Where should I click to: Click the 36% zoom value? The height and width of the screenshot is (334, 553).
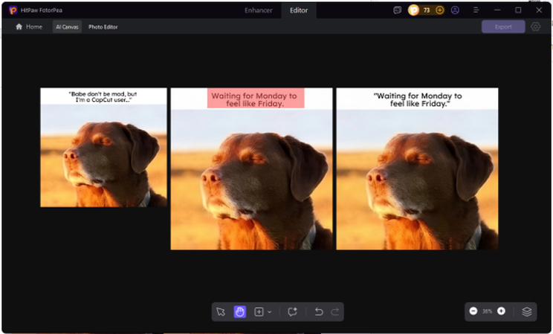click(x=487, y=312)
